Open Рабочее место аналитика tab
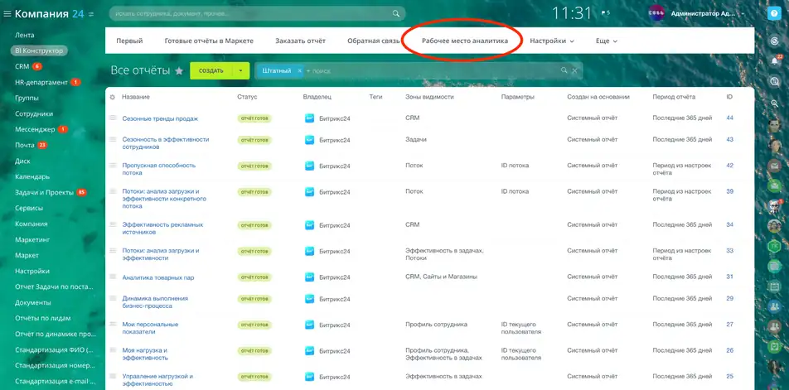Screen dimensions: 789x390 pos(465,41)
